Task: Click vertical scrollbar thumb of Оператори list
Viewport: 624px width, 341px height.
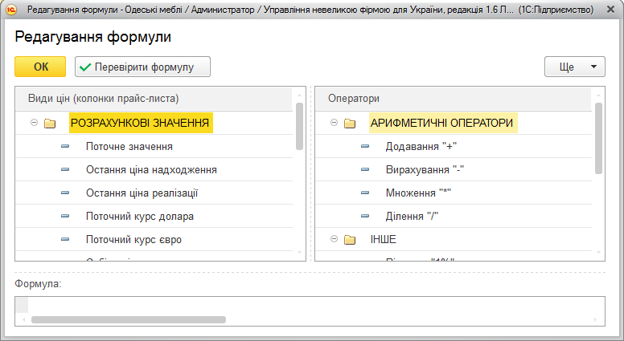Action: tap(598, 138)
